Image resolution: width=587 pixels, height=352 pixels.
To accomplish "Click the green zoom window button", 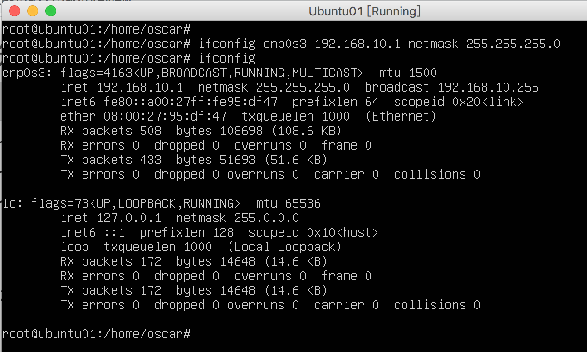I will [x=51, y=10].
